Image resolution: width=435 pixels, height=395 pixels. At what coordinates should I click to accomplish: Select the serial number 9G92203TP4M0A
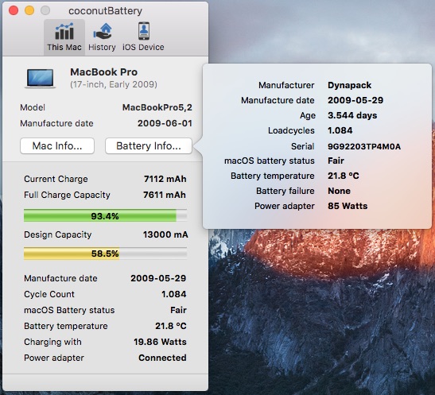[x=364, y=146]
